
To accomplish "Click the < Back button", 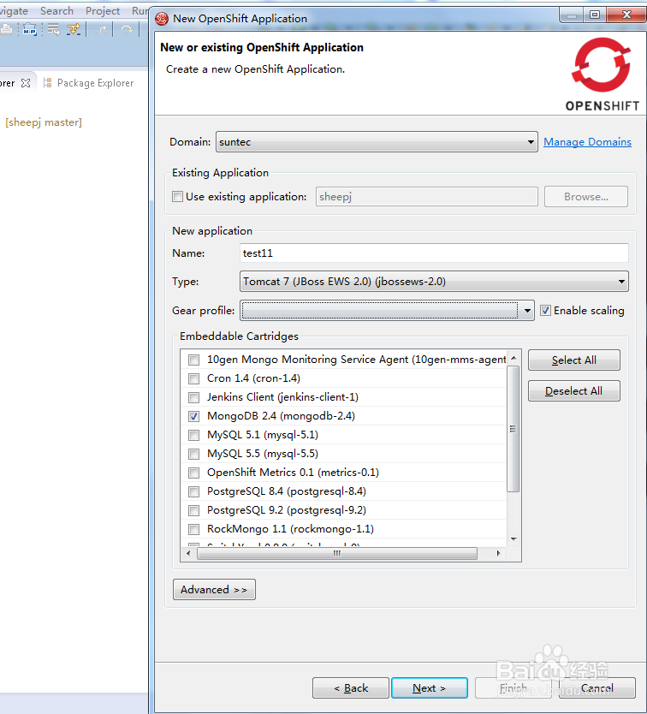I will pyautogui.click(x=351, y=688).
